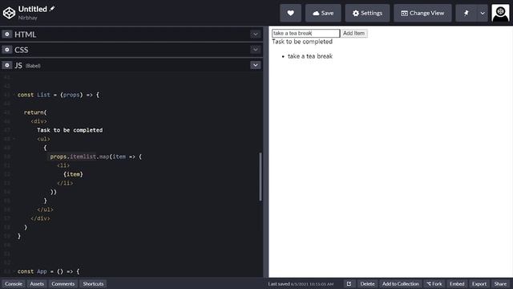513x289 pixels.
Task: Click the Last saved timestamp
Action: click(301, 283)
